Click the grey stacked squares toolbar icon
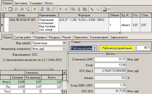152x94 pixels. coord(54,9)
